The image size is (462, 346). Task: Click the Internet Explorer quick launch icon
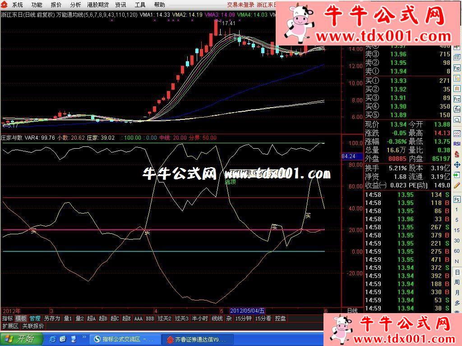pos(53,339)
